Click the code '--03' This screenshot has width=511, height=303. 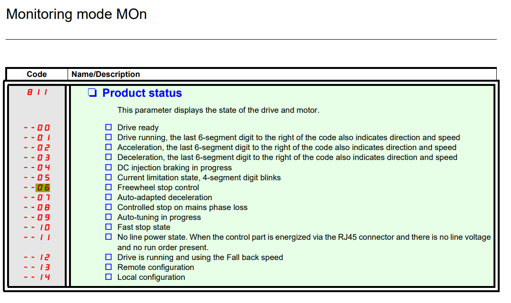click(x=37, y=158)
